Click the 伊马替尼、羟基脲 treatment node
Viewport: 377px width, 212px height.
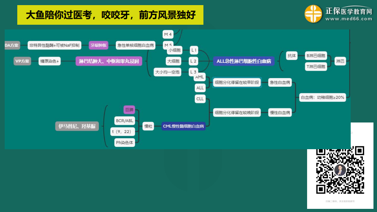point(77,126)
